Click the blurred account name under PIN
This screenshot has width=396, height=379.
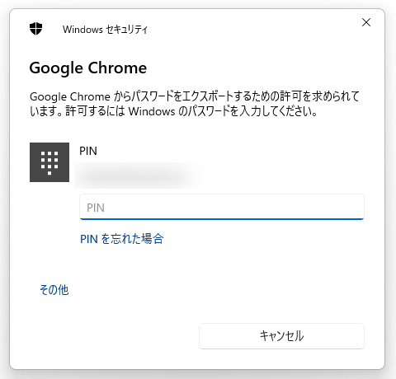tap(138, 175)
